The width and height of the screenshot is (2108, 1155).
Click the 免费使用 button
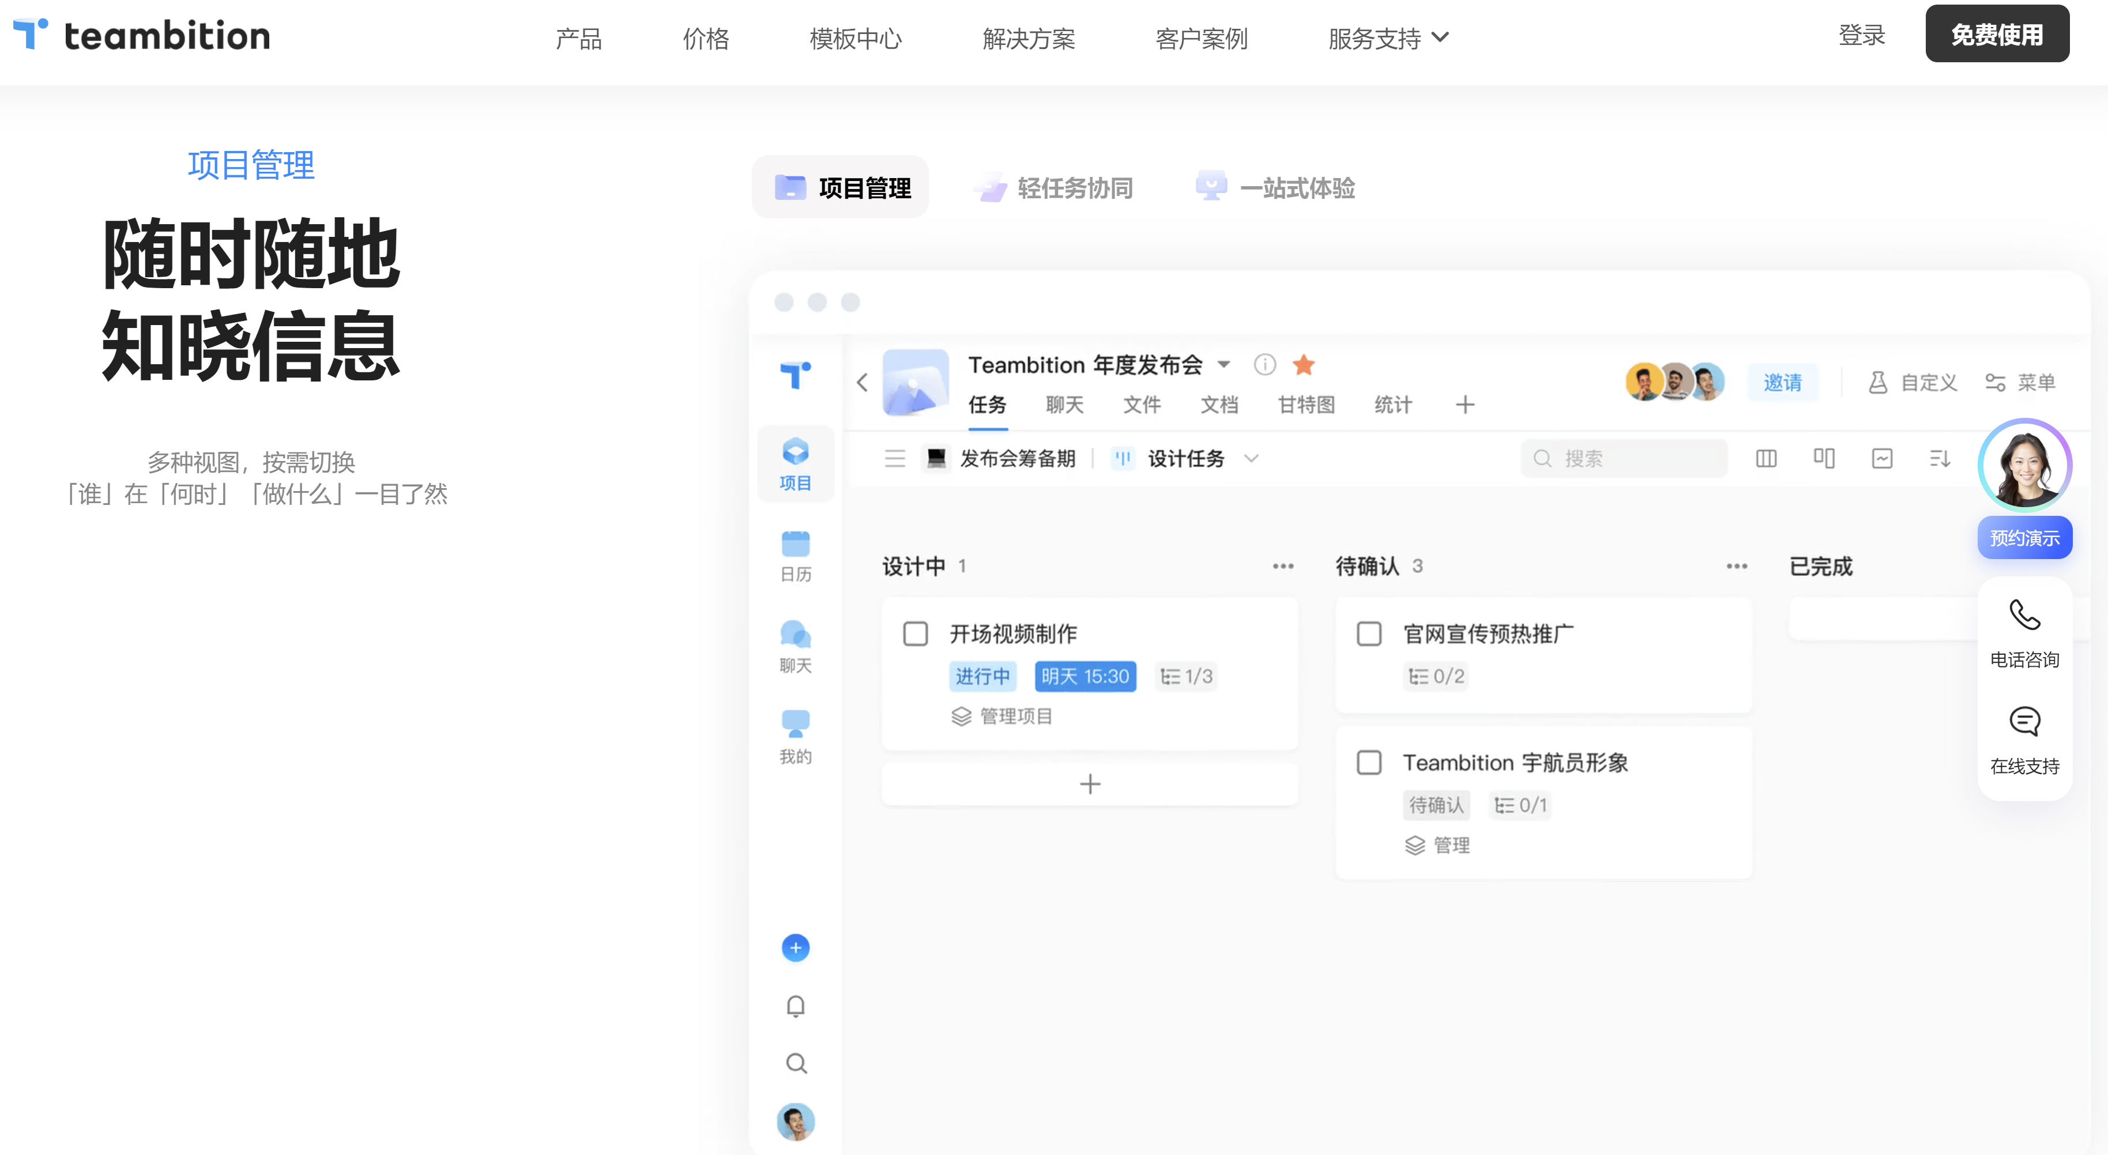pyautogui.click(x=1997, y=33)
